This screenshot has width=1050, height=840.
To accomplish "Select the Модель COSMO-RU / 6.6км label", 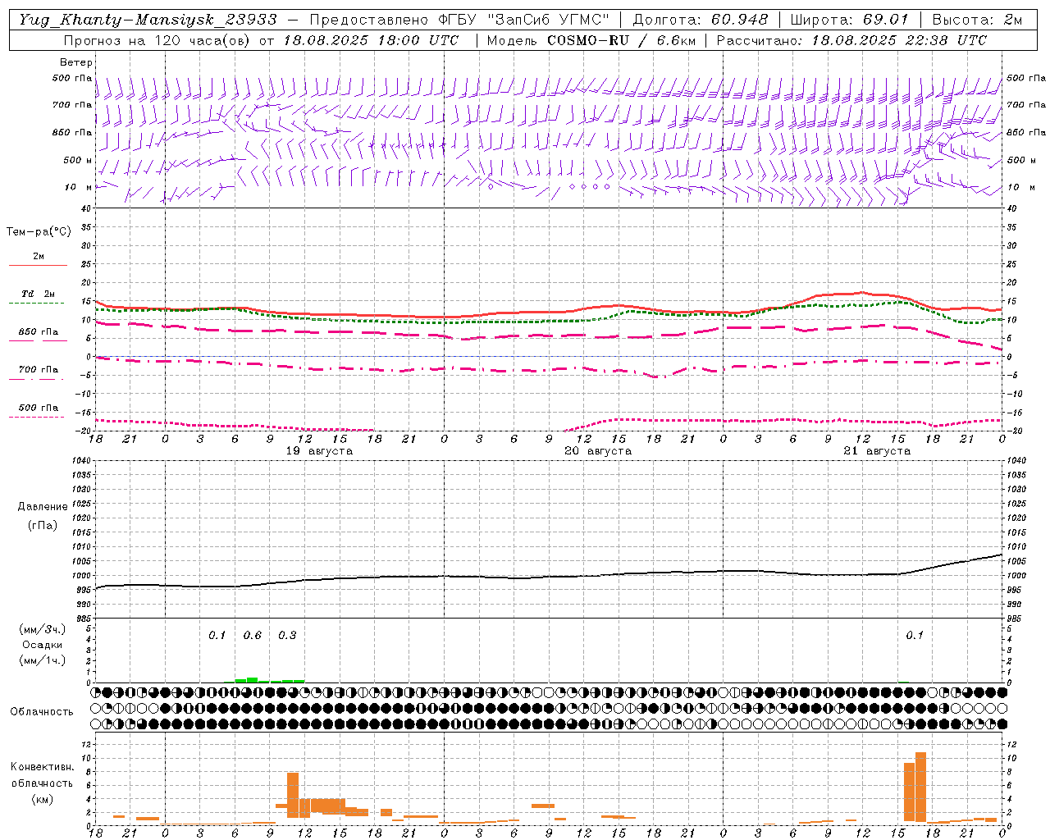I will [x=591, y=40].
